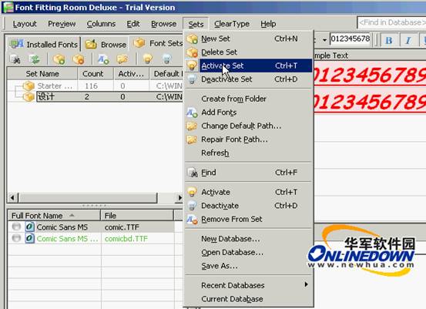Click the font type icon of Comic Sans MS
The height and width of the screenshot is (309, 426).
[29, 227]
